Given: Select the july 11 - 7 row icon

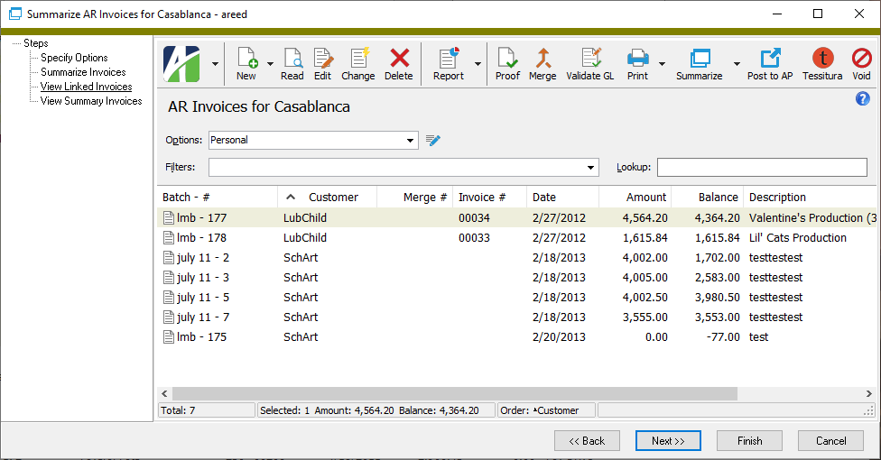Looking at the screenshot, I should click(x=169, y=317).
